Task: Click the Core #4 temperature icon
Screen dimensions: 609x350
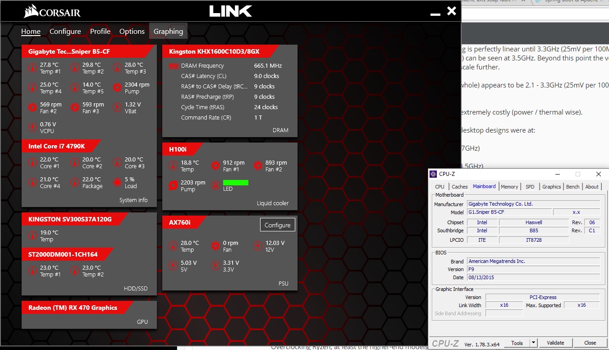Action: [32, 182]
